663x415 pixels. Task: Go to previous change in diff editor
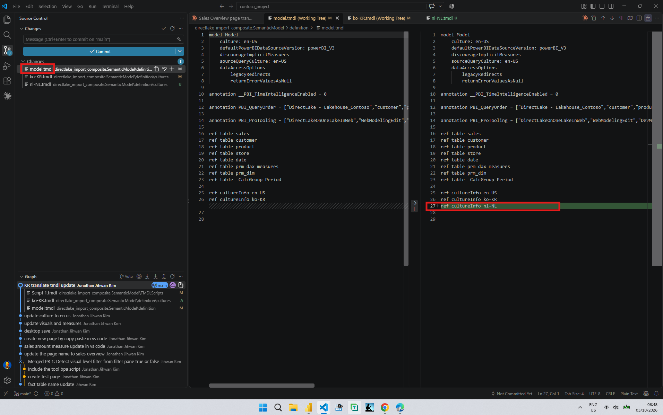(603, 18)
